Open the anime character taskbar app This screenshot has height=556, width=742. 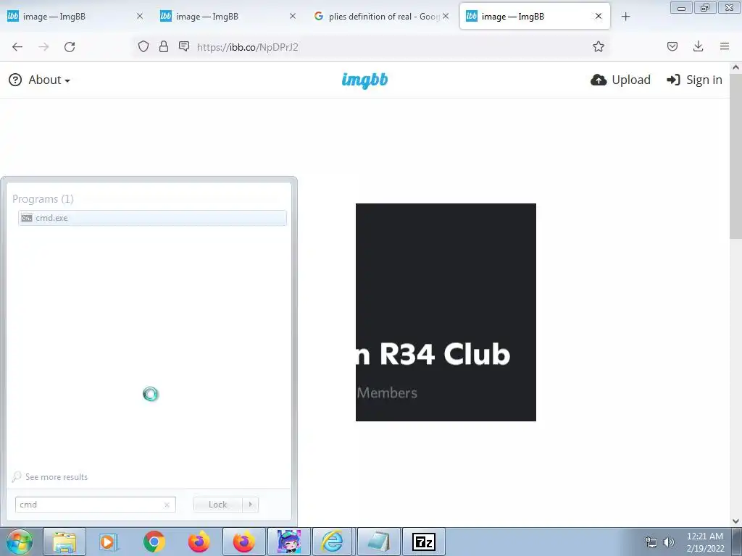coord(289,542)
